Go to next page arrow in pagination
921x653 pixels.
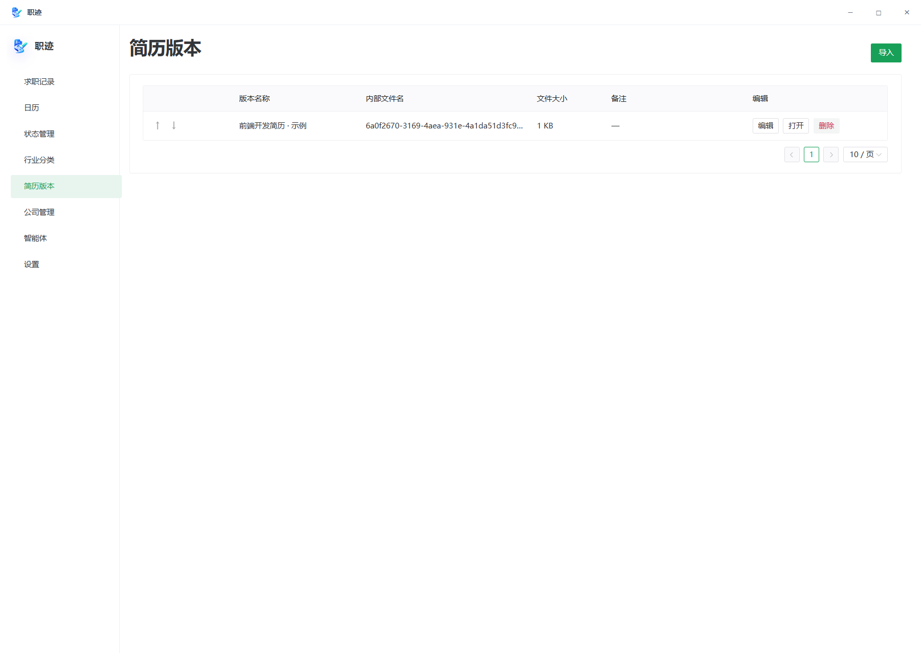click(x=831, y=154)
